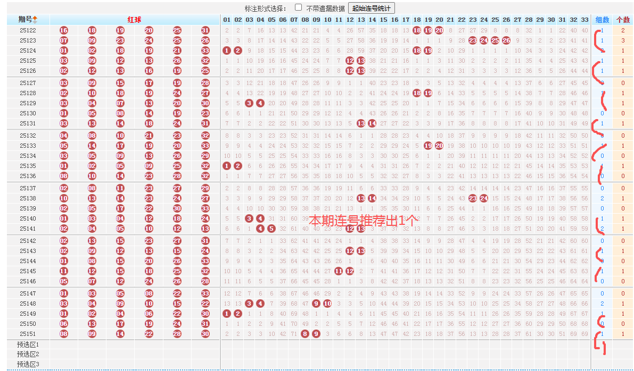Click red ball 32 in period 25125
Screen dimensions: 634x371
click(x=205, y=61)
